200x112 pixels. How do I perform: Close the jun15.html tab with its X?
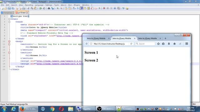[x=27, y=13]
